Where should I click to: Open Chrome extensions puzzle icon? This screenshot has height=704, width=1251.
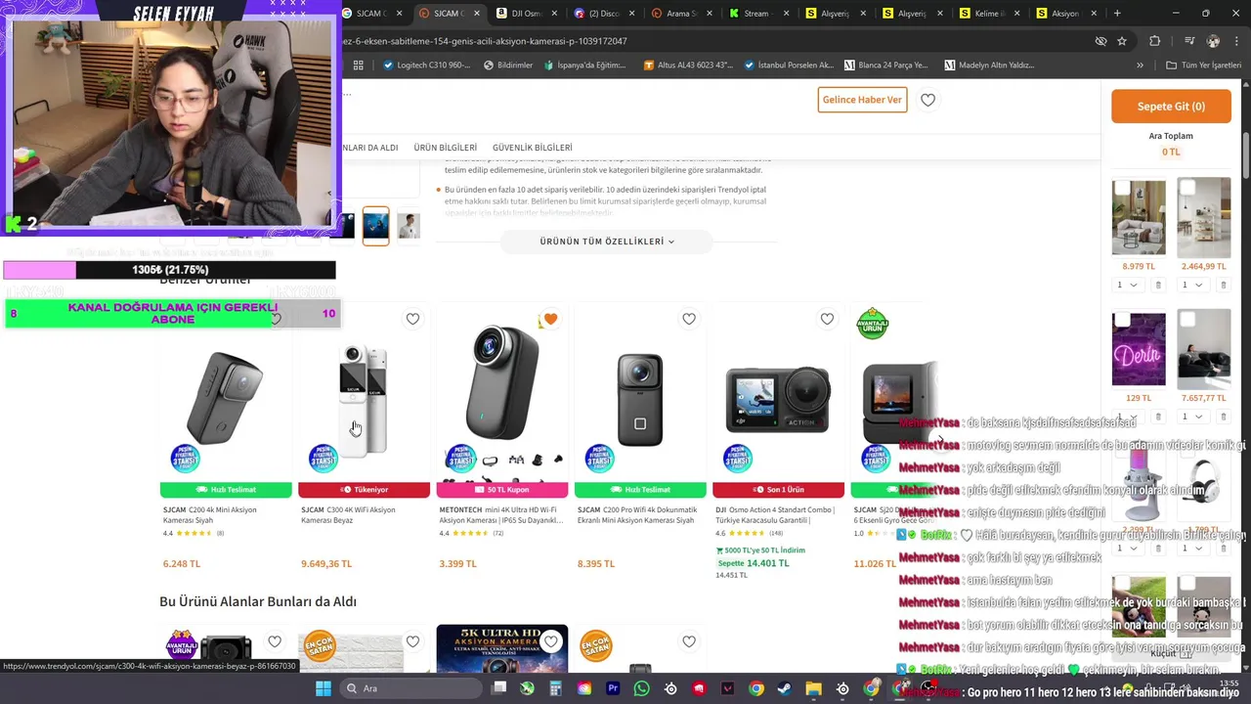click(x=1154, y=41)
